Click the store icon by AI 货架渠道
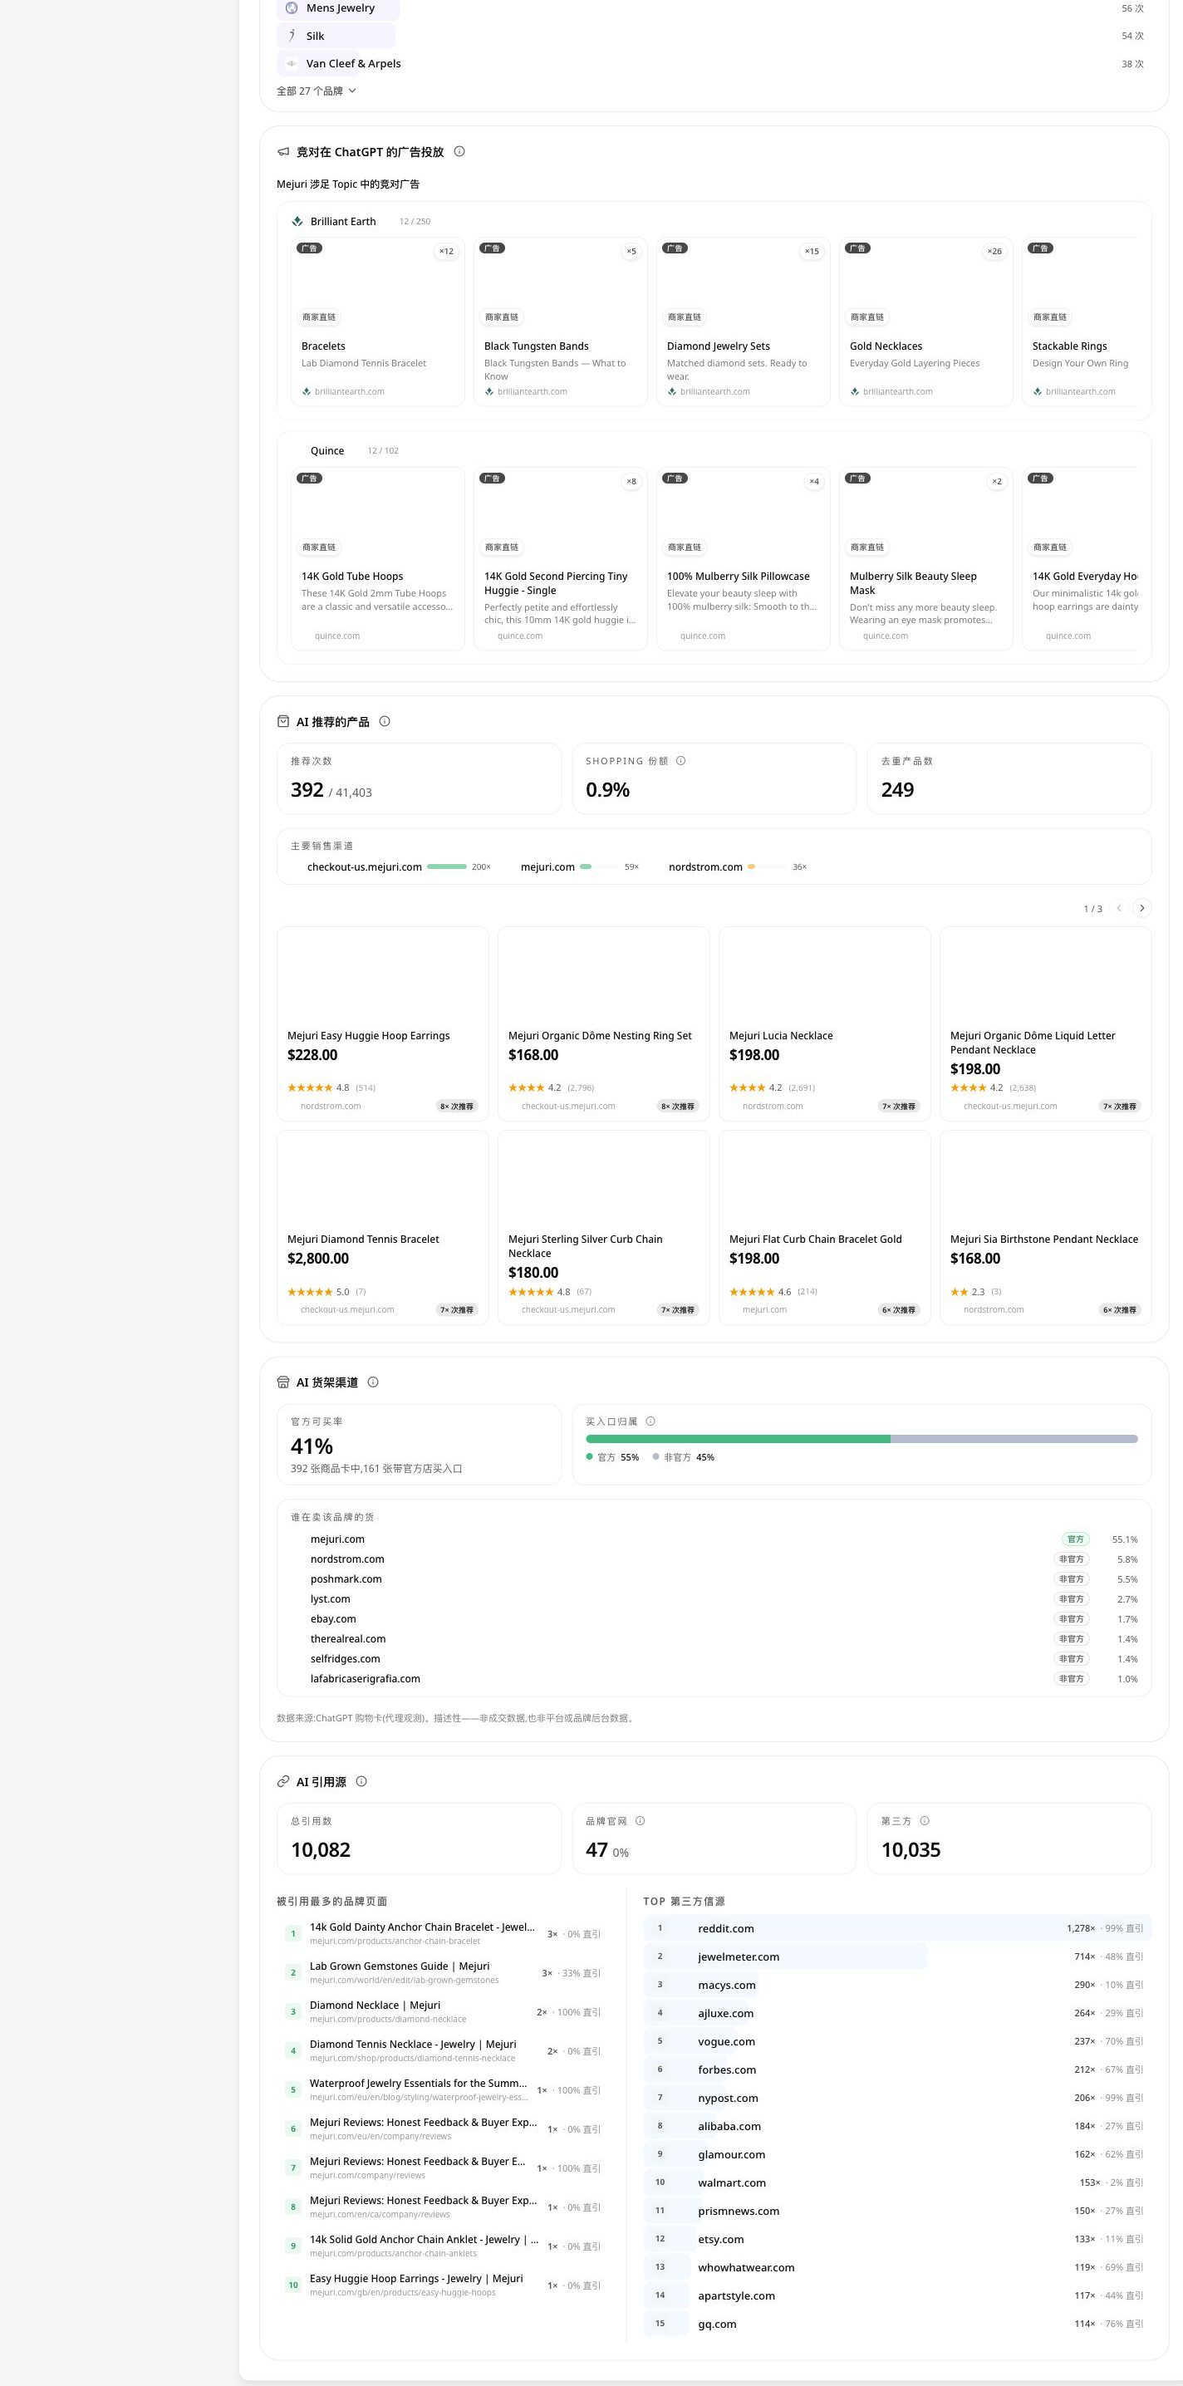This screenshot has height=2386, width=1183. (x=283, y=1382)
